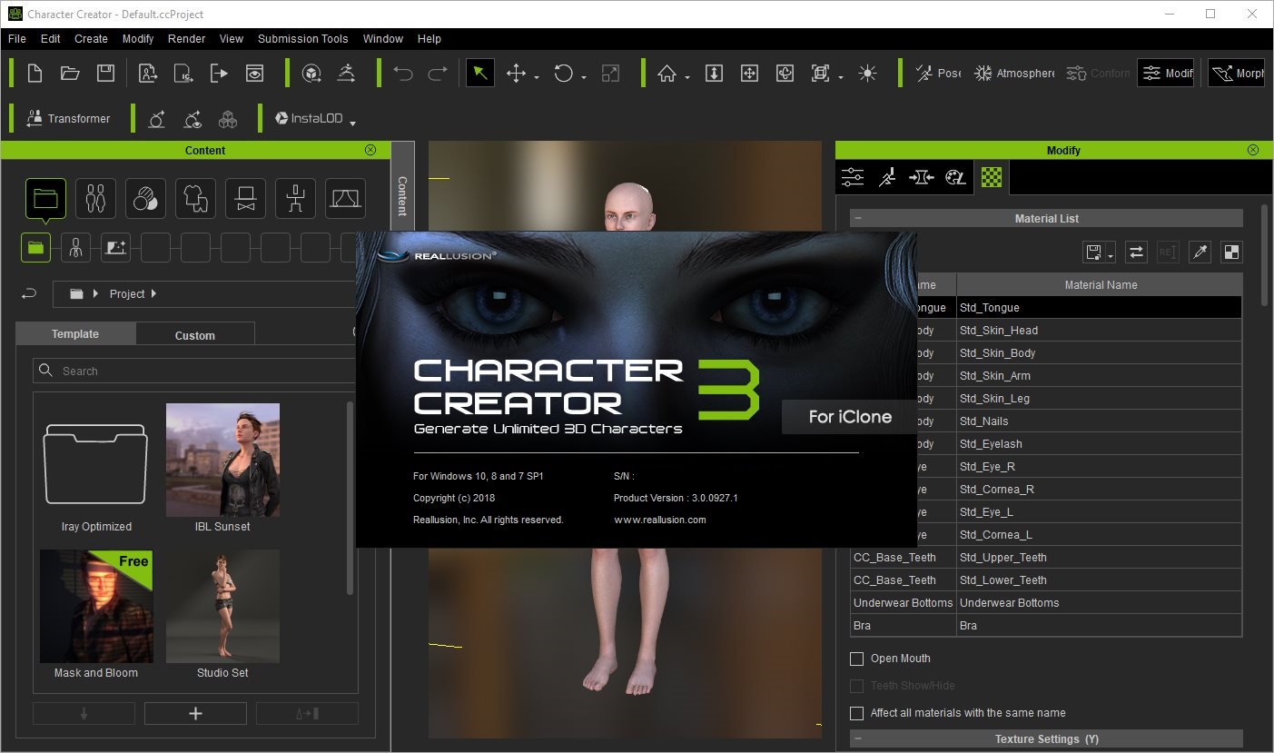Expand the Home view dropdown arrow
1274x753 pixels.
(x=687, y=78)
